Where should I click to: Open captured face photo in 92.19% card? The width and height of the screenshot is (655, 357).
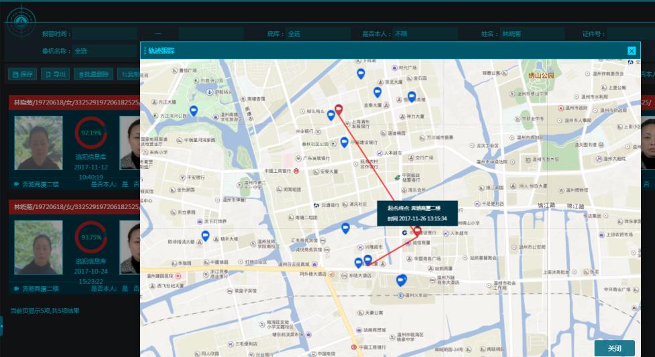[38, 143]
